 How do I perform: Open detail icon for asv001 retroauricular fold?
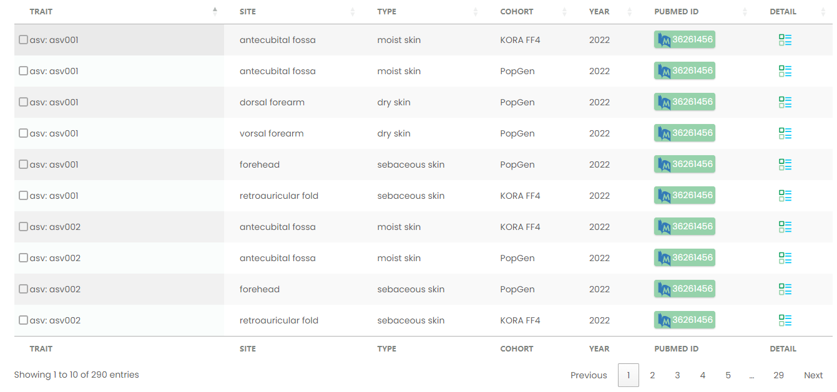click(x=785, y=196)
